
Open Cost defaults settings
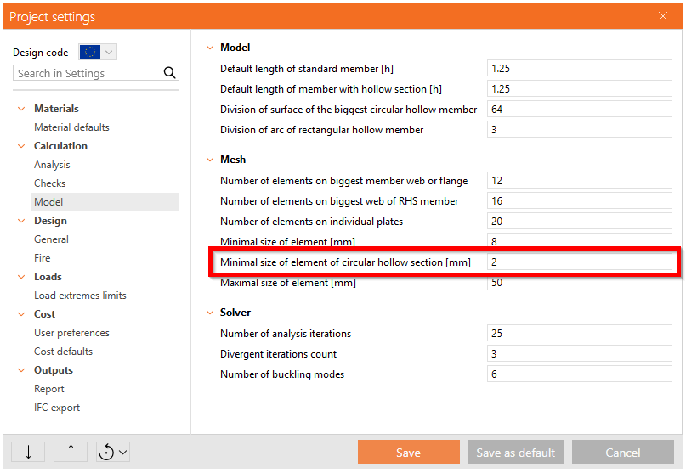64,352
